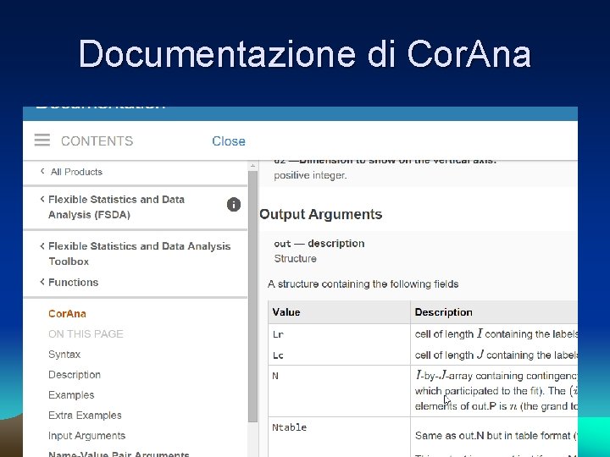
Task: Click the scrollbar up arrow in sidebar
Action: (252, 166)
